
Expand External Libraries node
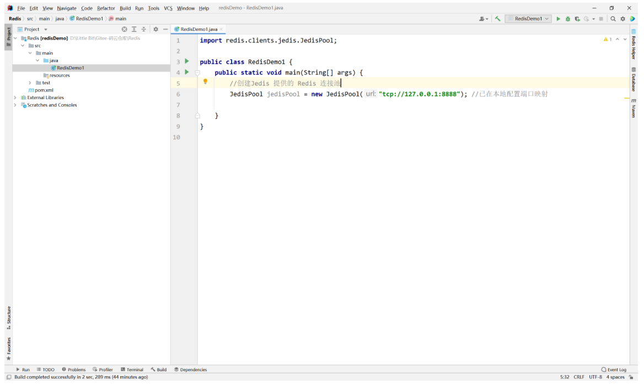(x=15, y=97)
